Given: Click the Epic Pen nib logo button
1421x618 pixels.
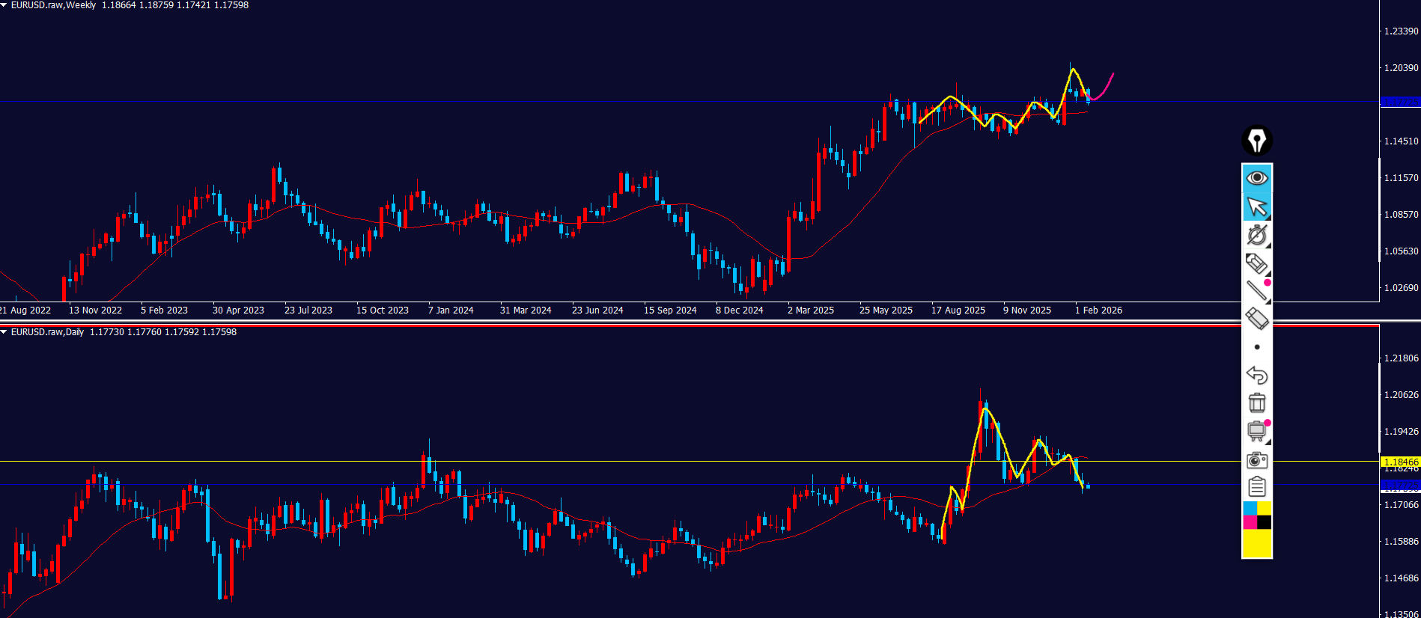Looking at the screenshot, I should pyautogui.click(x=1257, y=140).
